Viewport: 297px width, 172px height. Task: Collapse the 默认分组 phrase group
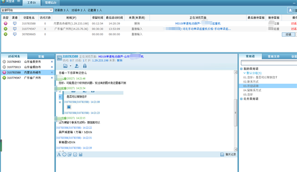[x=244, y=73]
